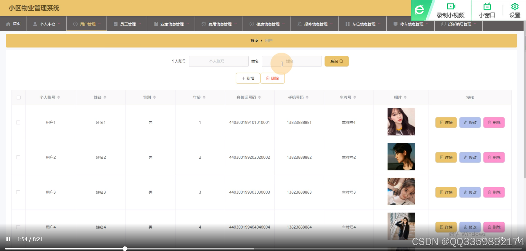Click the 删除 button below the search fields
Image resolution: width=526 pixels, height=251 pixels.
tap(272, 78)
